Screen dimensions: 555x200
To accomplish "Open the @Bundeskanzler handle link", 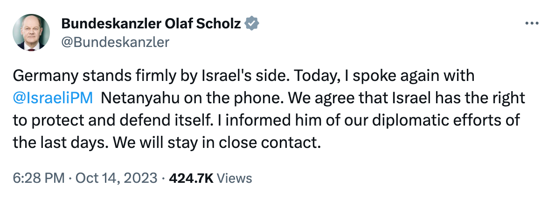I will (115, 42).
